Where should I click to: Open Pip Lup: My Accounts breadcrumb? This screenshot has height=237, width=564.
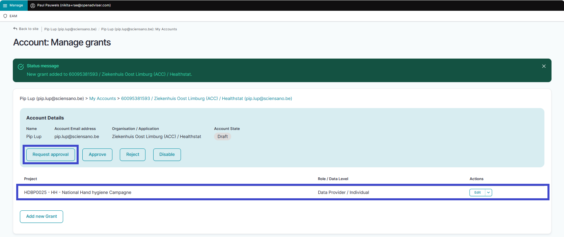pyautogui.click(x=139, y=29)
